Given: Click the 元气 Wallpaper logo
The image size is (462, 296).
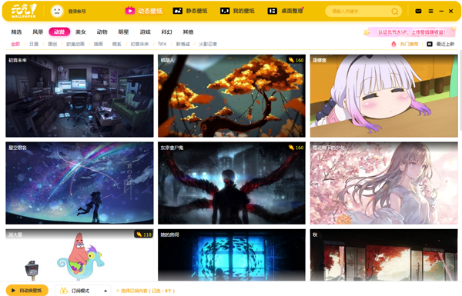Looking at the screenshot, I should pyautogui.click(x=24, y=11).
